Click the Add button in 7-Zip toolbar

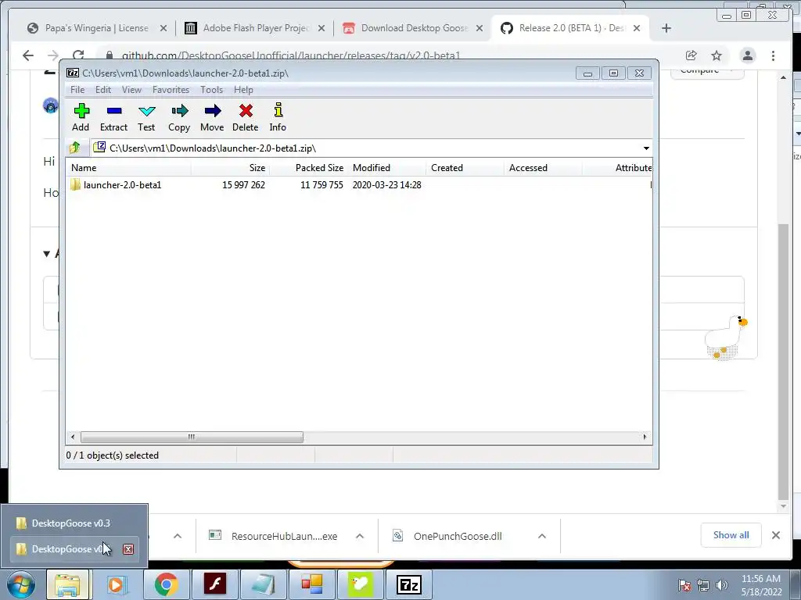[81, 117]
